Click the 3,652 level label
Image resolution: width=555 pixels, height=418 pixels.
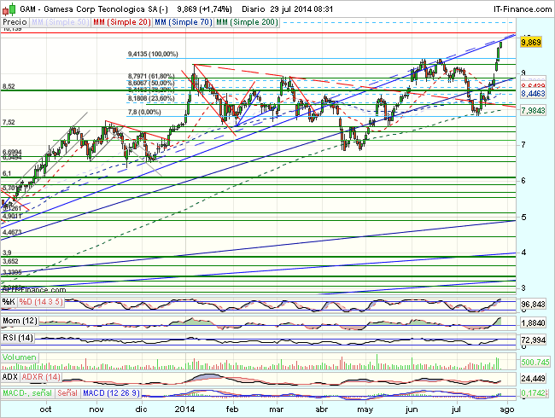pos(10,261)
